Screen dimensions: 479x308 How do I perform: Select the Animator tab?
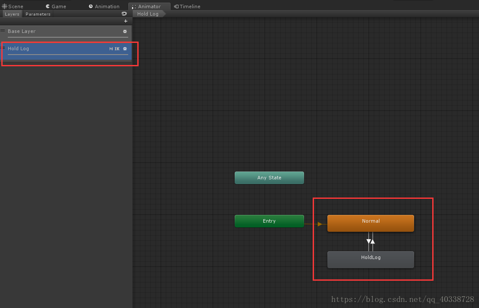click(x=149, y=6)
